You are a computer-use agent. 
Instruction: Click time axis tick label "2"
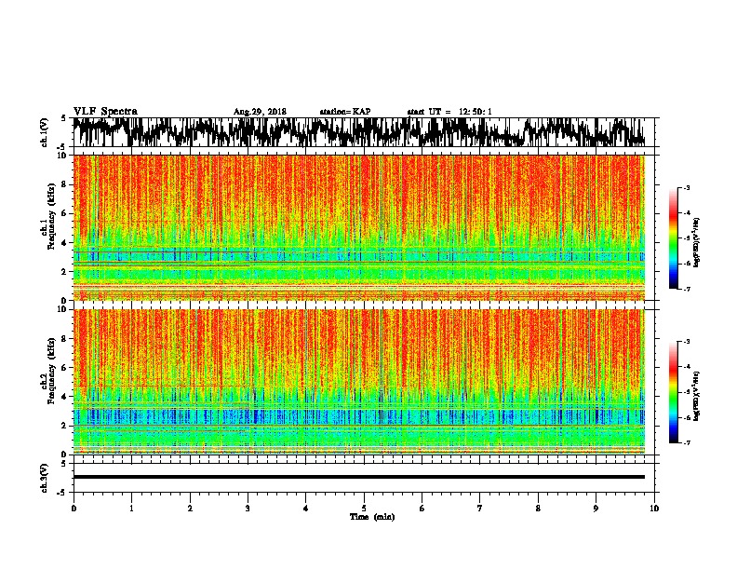point(190,509)
